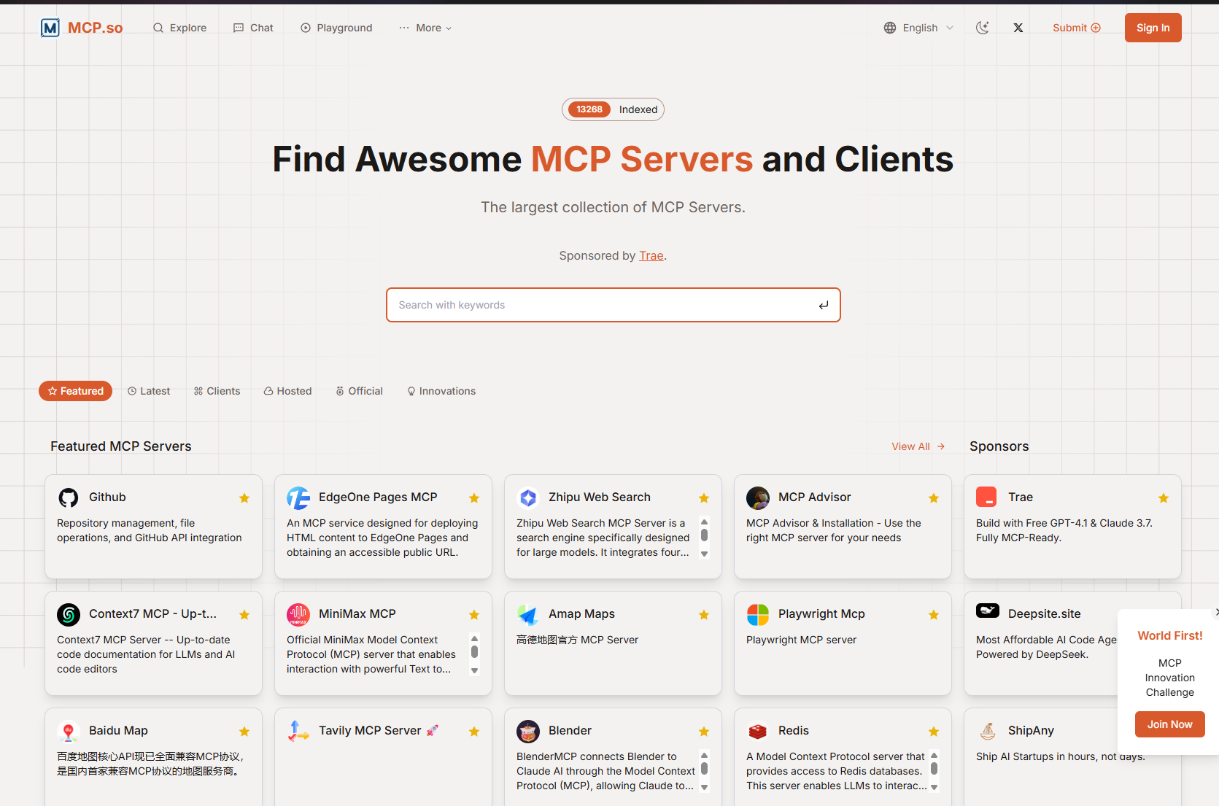Click the star on Zhipu Web Search card
The height and width of the screenshot is (806, 1219).
[x=704, y=498]
